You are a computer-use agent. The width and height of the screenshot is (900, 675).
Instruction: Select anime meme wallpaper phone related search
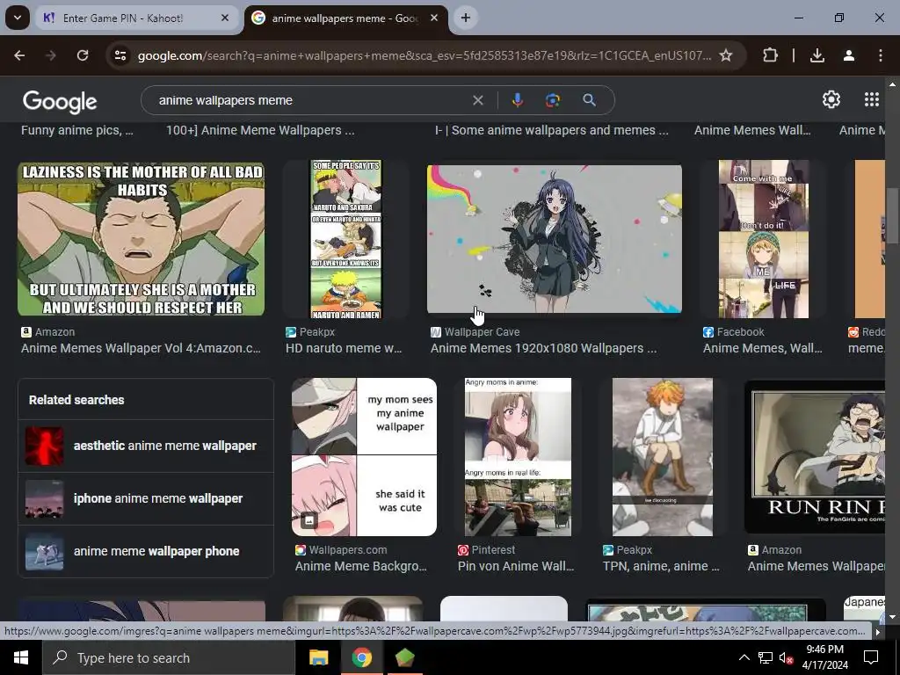pyautogui.click(x=146, y=552)
